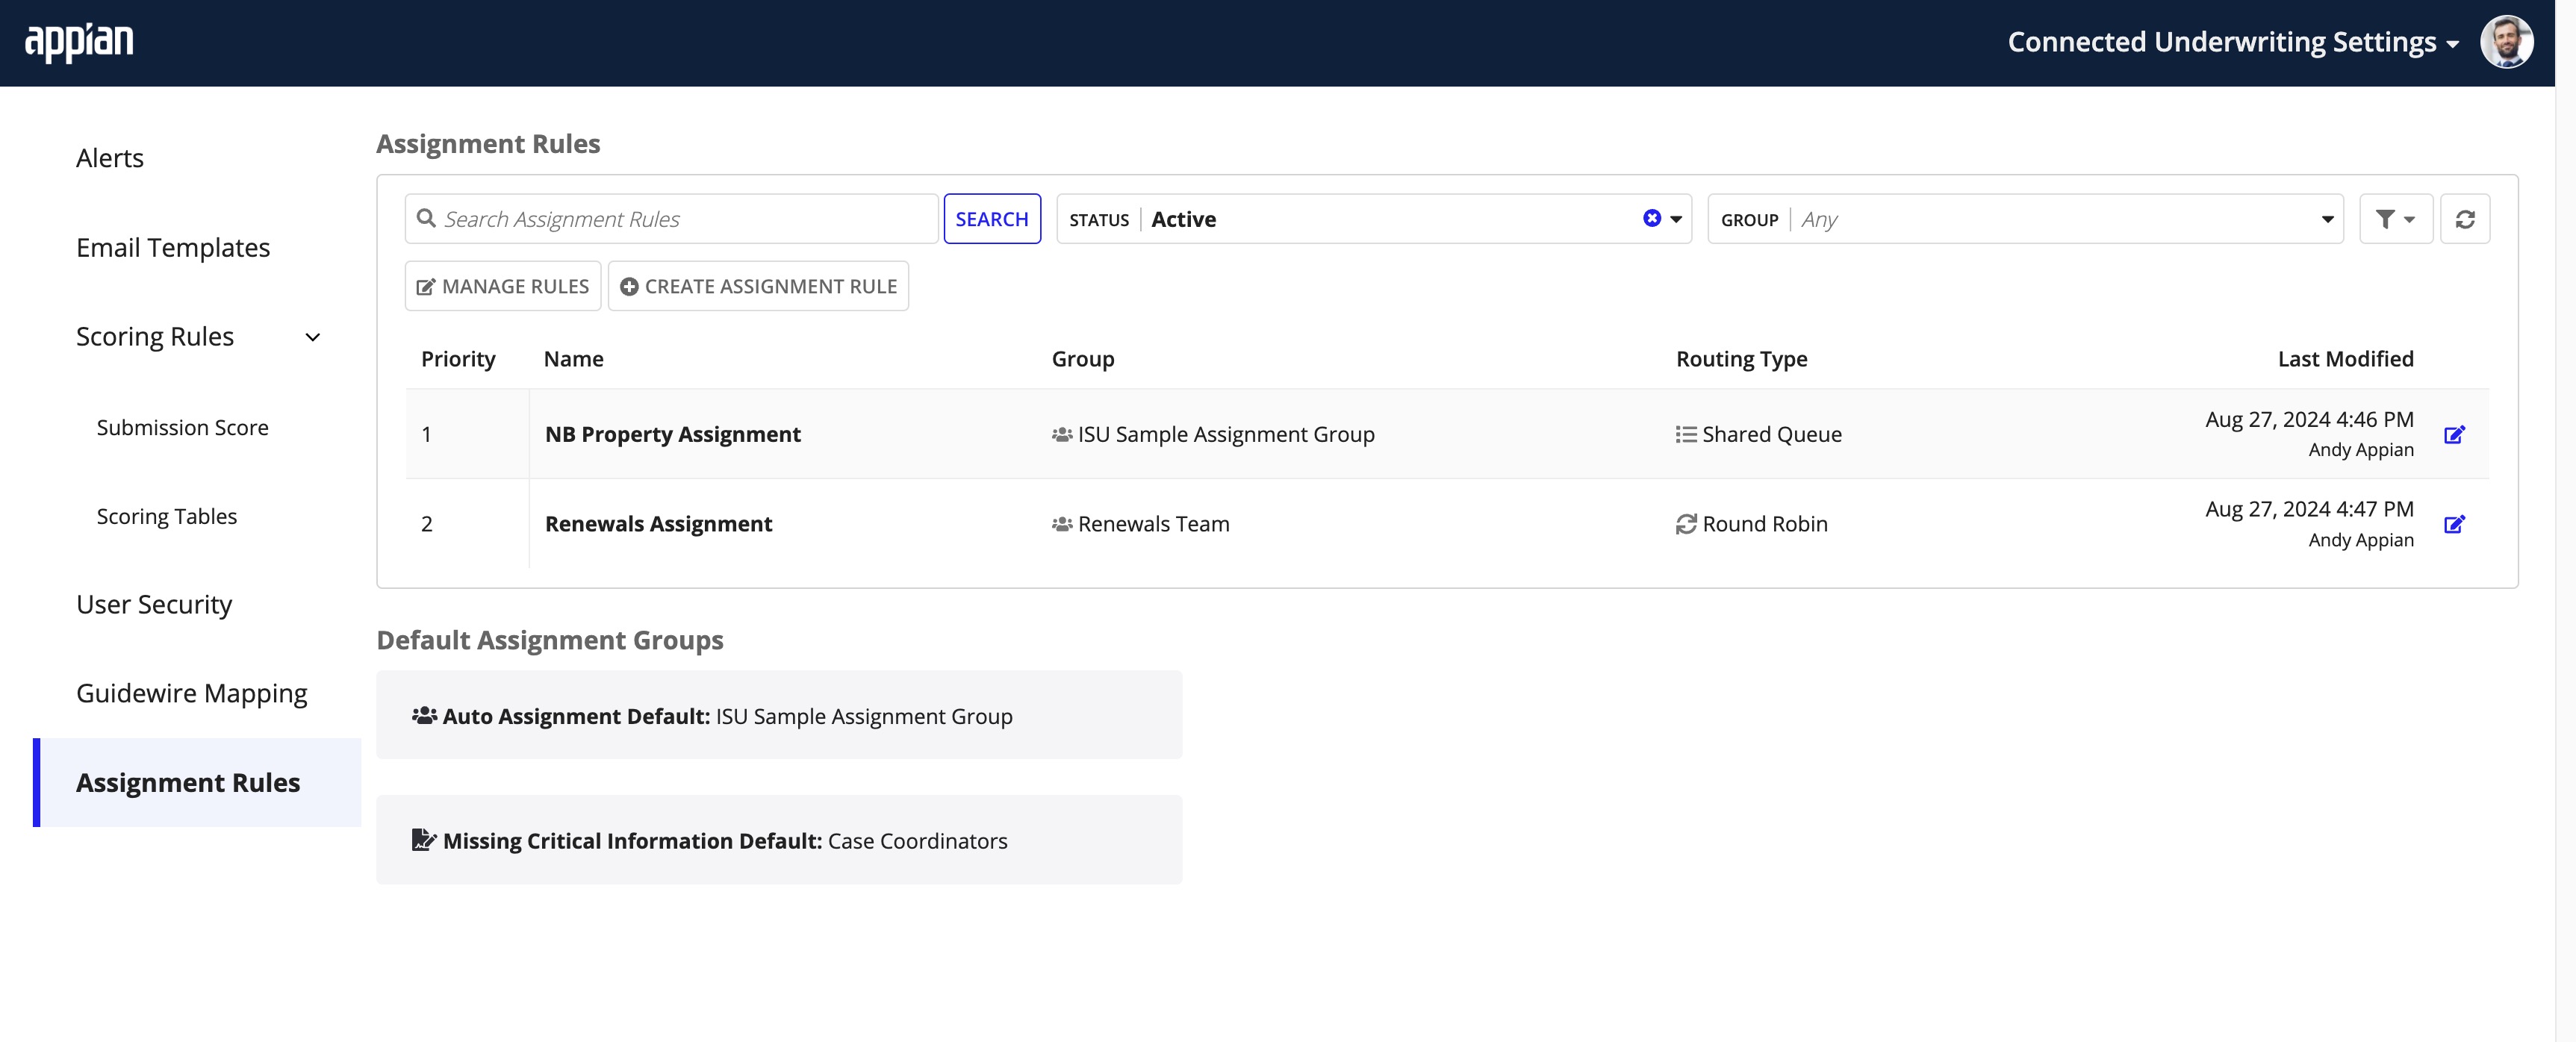Expand the Connected Underwriting Settings menu
The width and height of the screenshot is (2576, 1042).
coord(2233,42)
